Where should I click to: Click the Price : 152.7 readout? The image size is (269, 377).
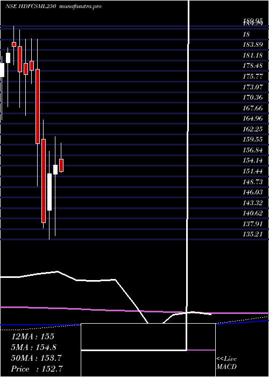pyautogui.click(x=38, y=369)
